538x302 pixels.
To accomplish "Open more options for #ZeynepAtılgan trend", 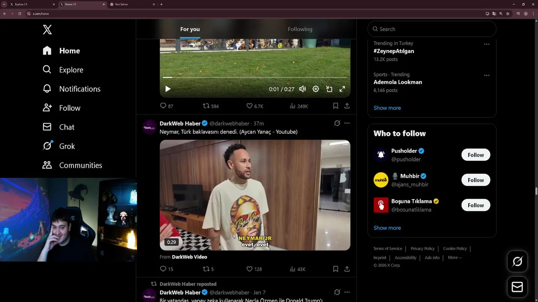I will tap(487, 44).
